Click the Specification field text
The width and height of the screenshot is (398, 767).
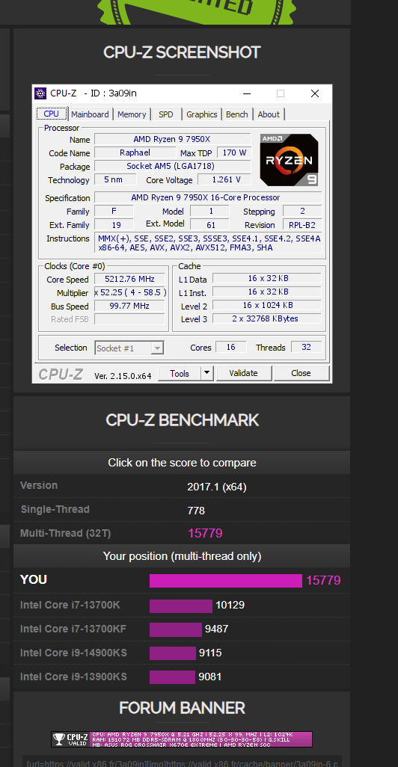click(207, 197)
